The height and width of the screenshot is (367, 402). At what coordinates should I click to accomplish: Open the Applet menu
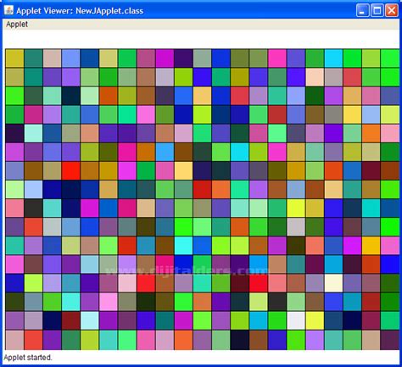tap(17, 25)
